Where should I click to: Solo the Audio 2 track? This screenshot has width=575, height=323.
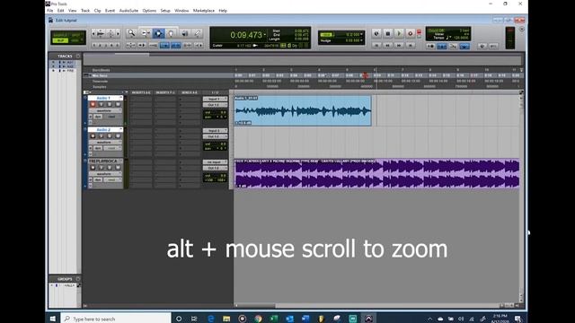pyautogui.click(x=110, y=136)
